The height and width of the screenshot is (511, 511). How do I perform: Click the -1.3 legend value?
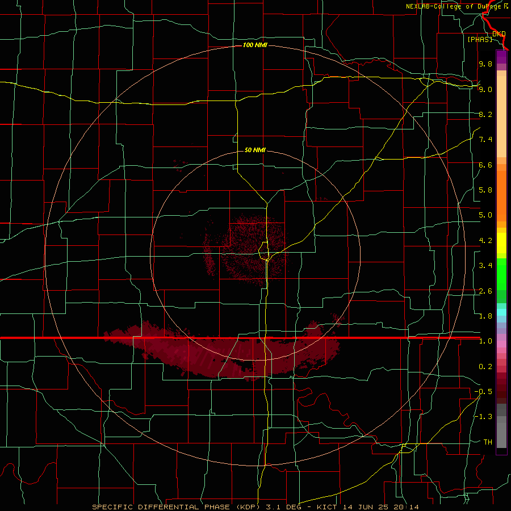click(x=483, y=417)
